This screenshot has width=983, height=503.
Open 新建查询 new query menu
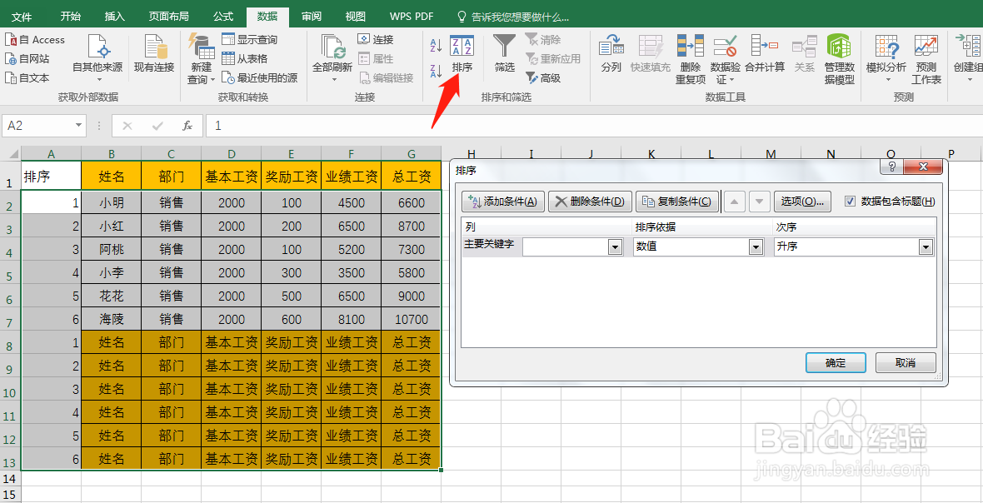(x=202, y=59)
